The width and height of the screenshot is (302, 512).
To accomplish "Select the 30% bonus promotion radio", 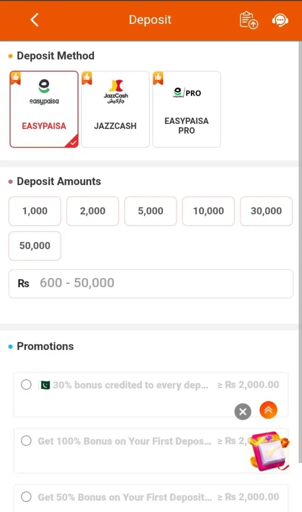I will [26, 384].
